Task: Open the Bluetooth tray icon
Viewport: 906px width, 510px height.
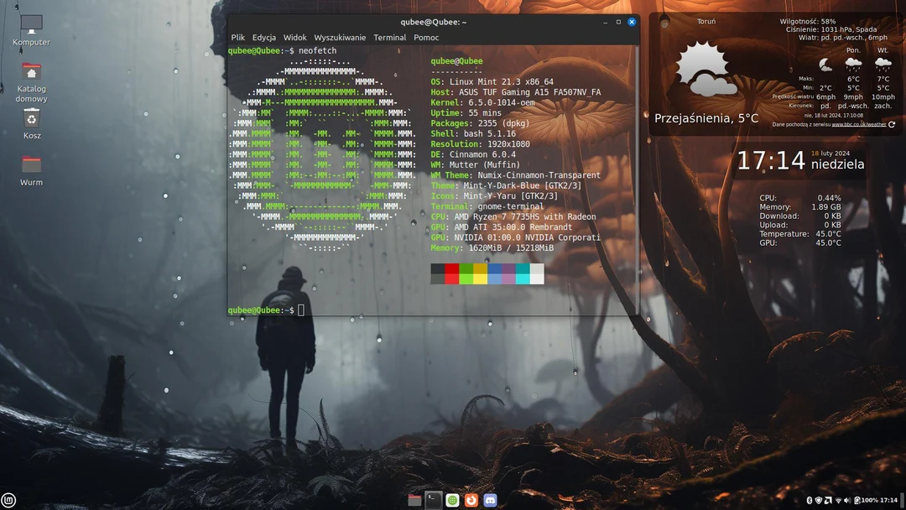Action: click(x=809, y=500)
